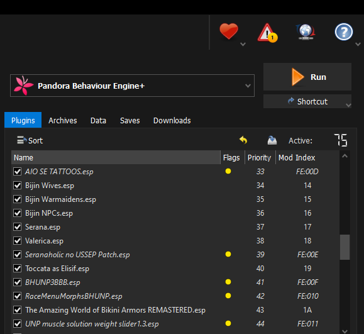Disable Valerica.esp plugin
The width and height of the screenshot is (364, 334).
pos(18,241)
